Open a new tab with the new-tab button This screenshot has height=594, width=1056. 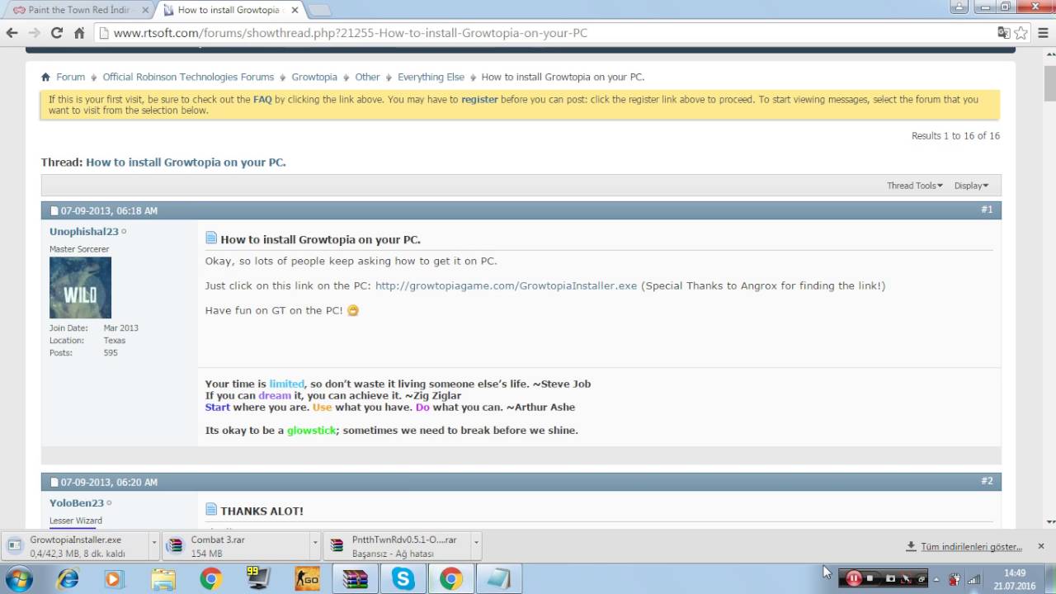319,10
